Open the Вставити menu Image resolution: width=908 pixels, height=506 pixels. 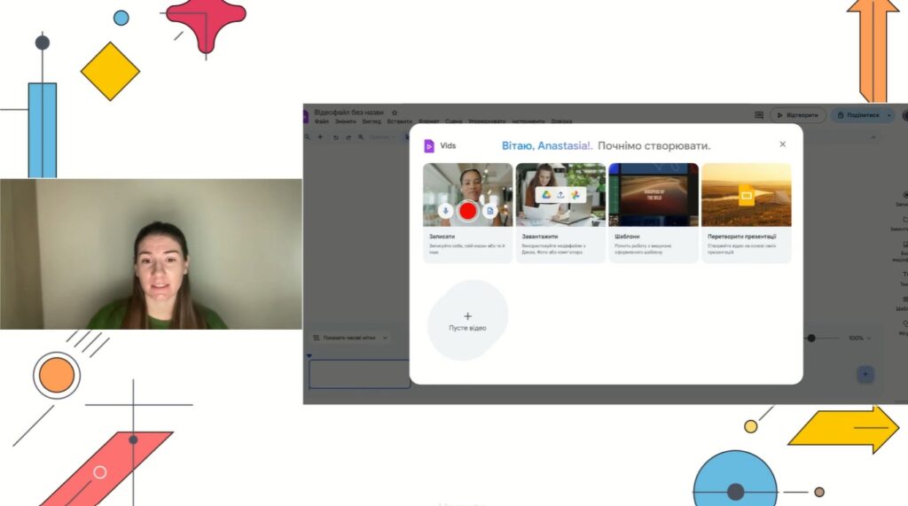(399, 121)
